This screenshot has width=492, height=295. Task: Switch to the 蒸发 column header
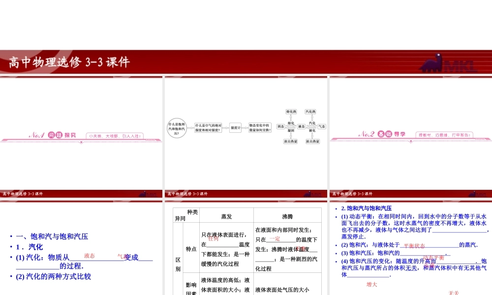(x=226, y=215)
